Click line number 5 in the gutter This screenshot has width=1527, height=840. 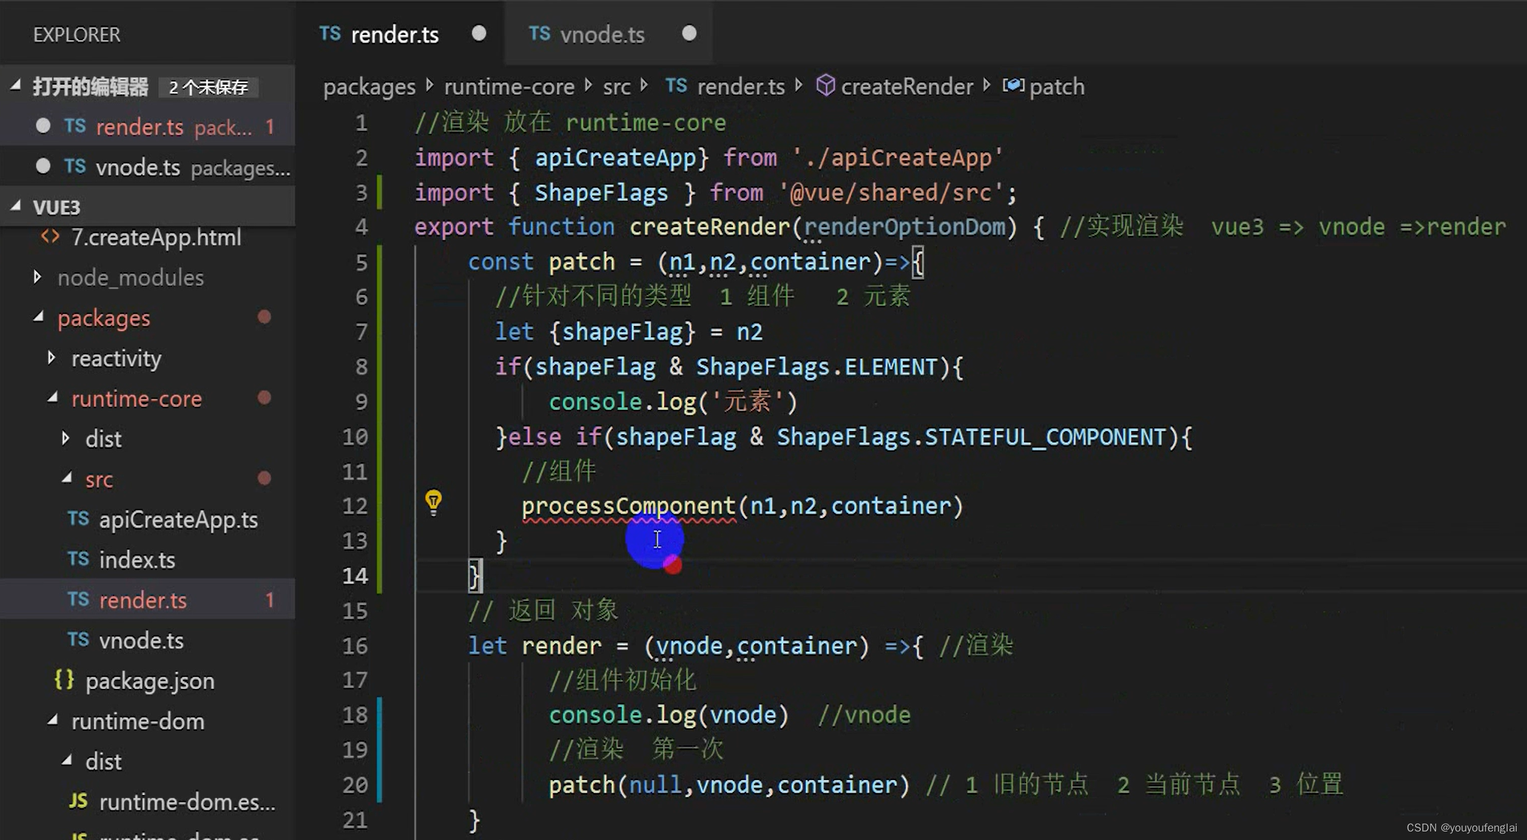click(362, 262)
